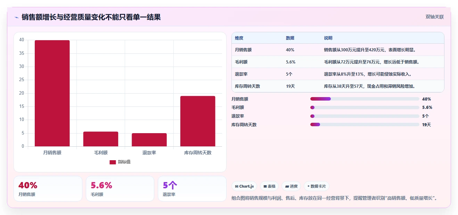Click the 数据 column header
Image resolution: width=458 pixels, height=215 pixels.
click(x=290, y=38)
